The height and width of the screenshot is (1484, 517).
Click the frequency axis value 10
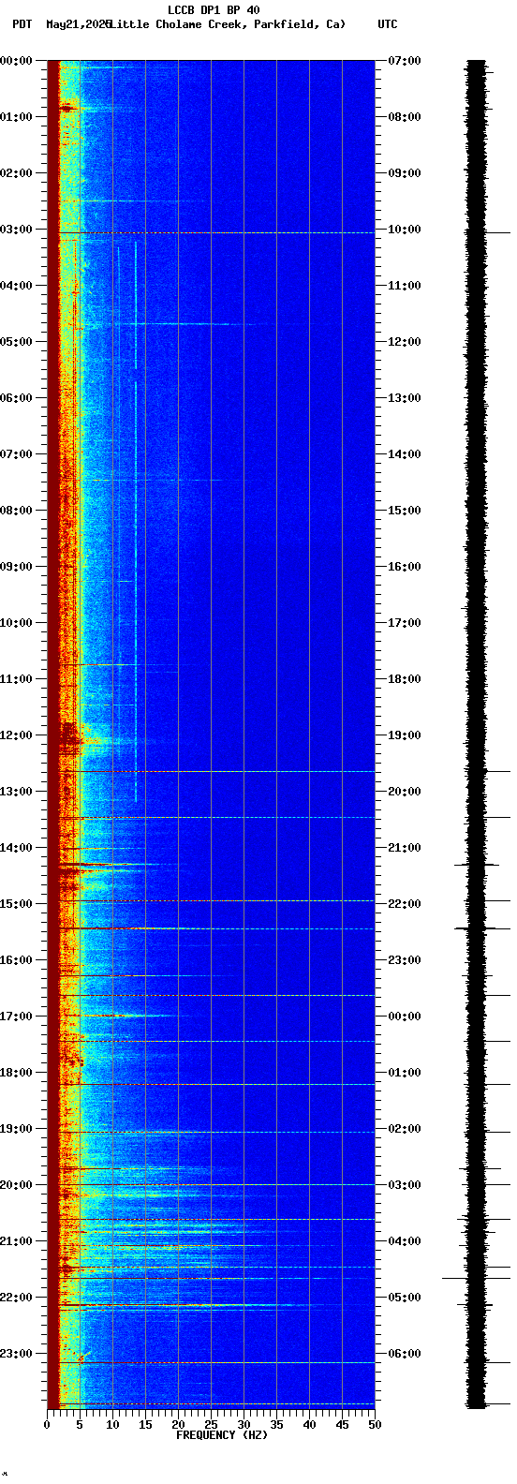tap(112, 1425)
